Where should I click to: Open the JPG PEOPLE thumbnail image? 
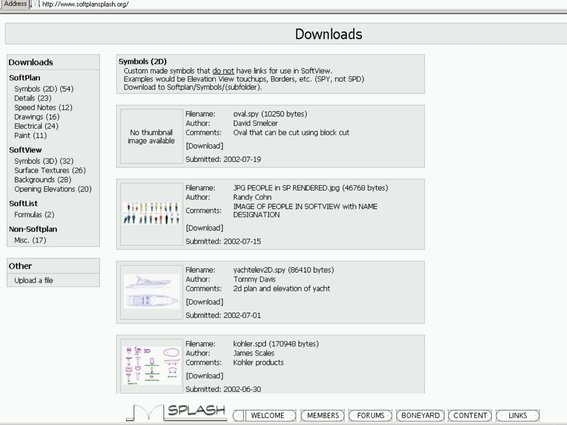(152, 214)
